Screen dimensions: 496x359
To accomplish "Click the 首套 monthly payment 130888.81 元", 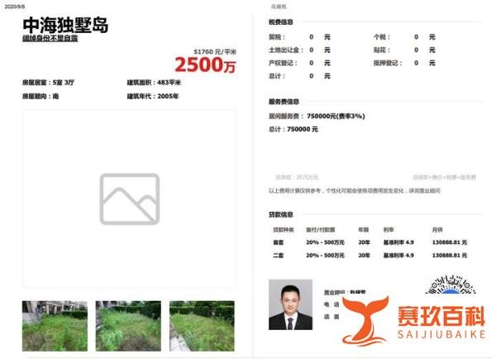I will (x=450, y=242).
